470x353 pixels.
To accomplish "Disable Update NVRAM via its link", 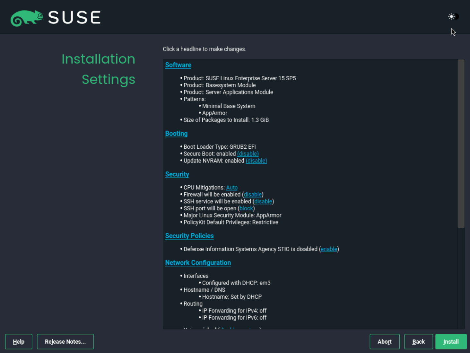I will 256,161.
